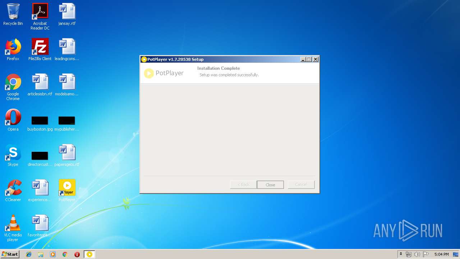Click Close to finish PotPlayer setup
Viewport: 460px width, 259px height.
(270, 185)
